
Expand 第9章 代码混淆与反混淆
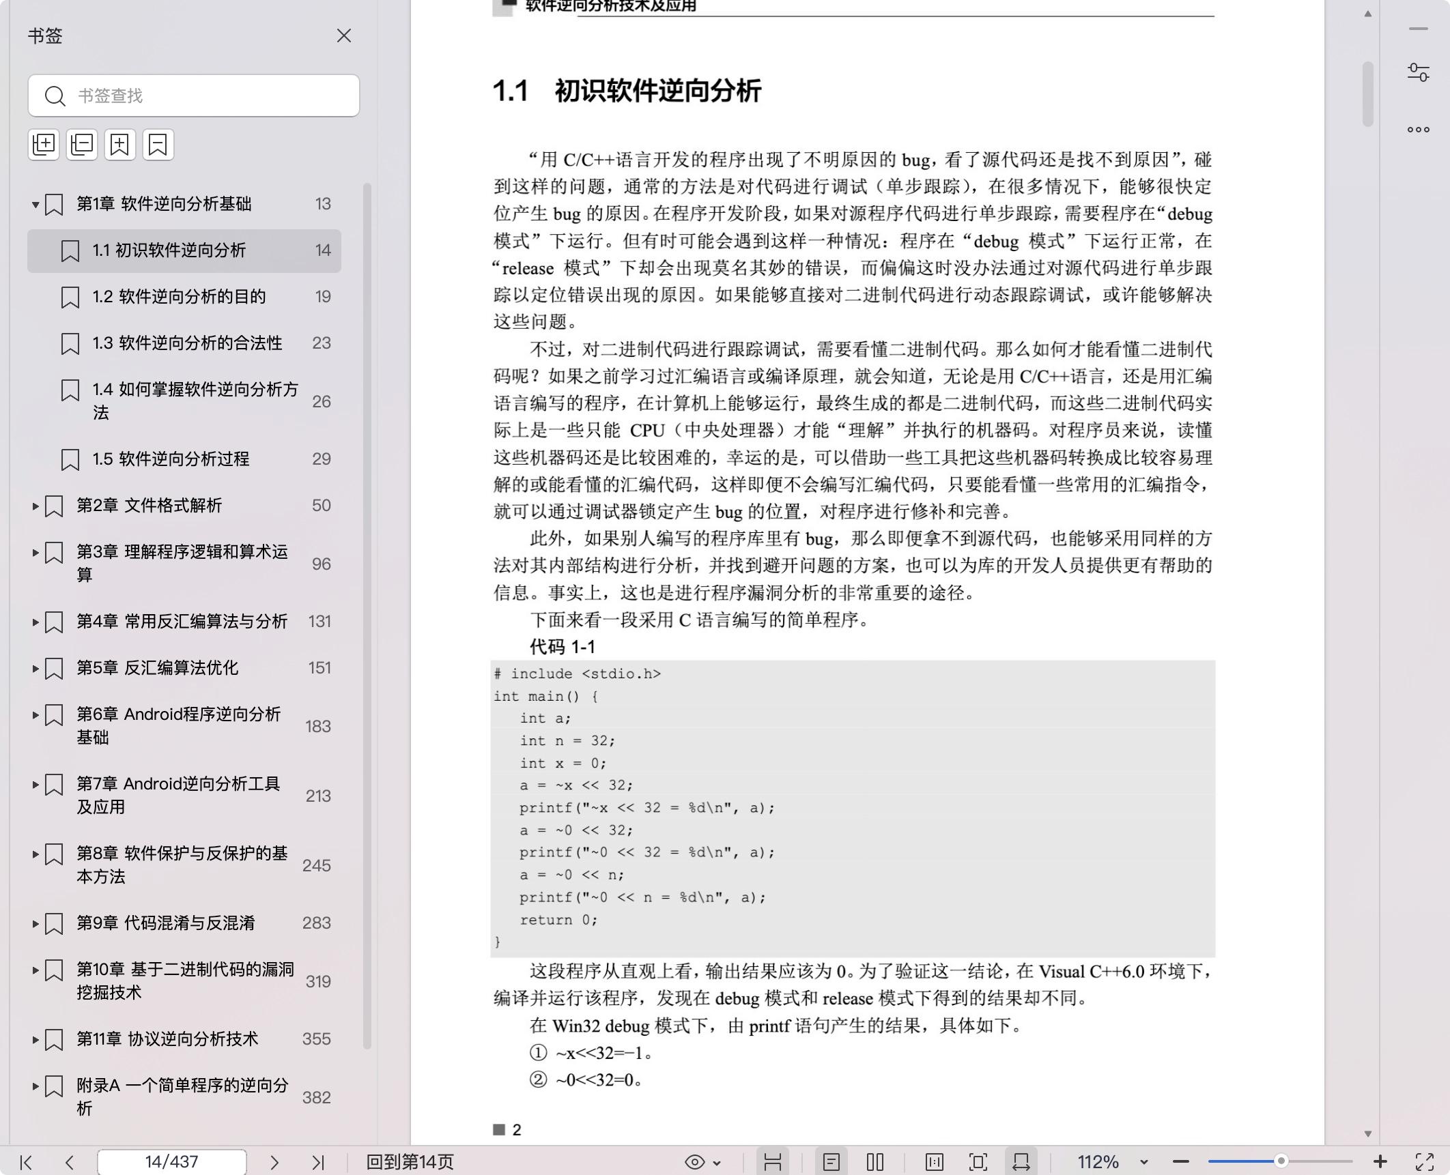35,923
